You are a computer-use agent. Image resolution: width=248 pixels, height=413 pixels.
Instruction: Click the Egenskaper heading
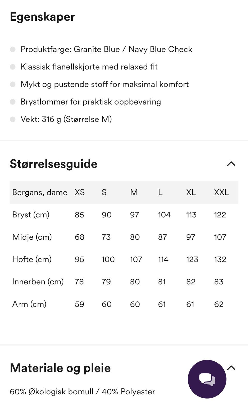coord(42,17)
